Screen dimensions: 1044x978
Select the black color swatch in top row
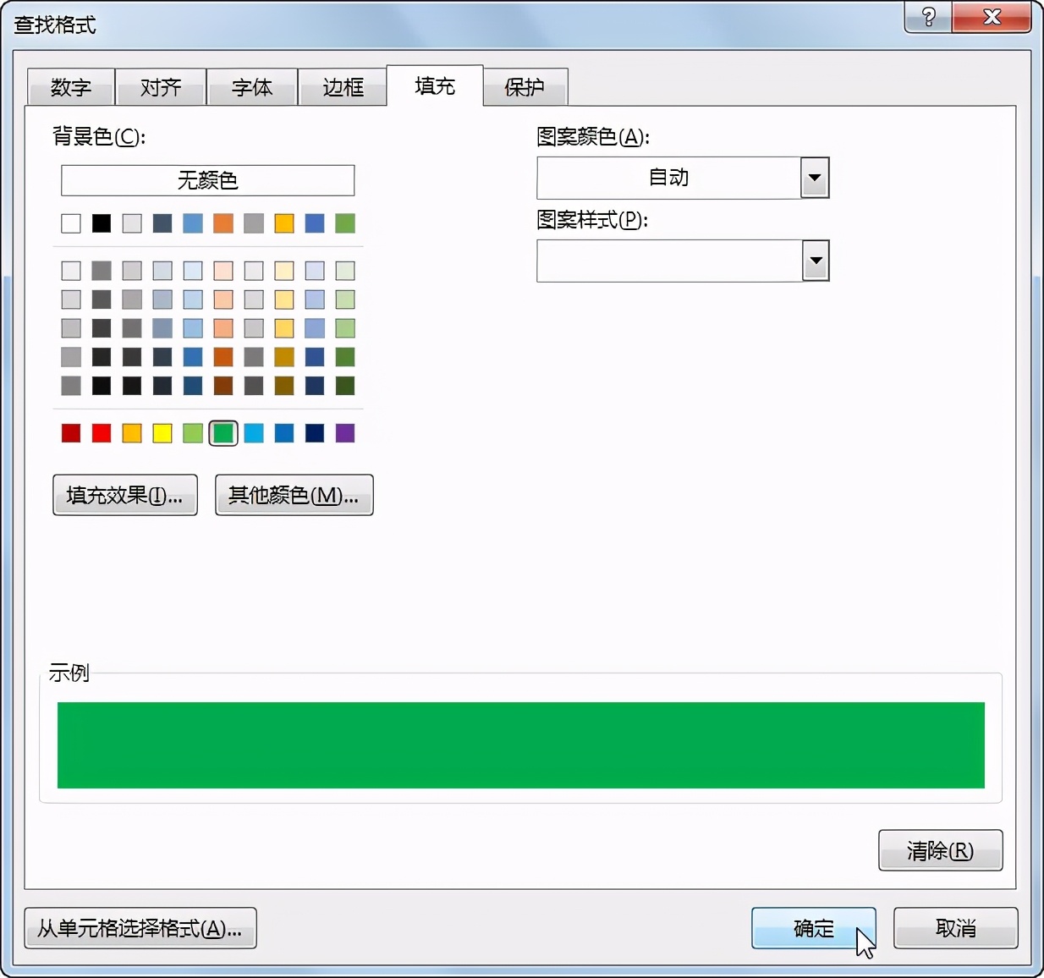point(101,223)
